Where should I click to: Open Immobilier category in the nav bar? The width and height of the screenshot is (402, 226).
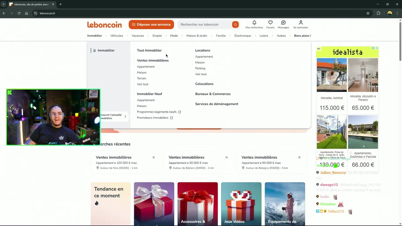95,36
